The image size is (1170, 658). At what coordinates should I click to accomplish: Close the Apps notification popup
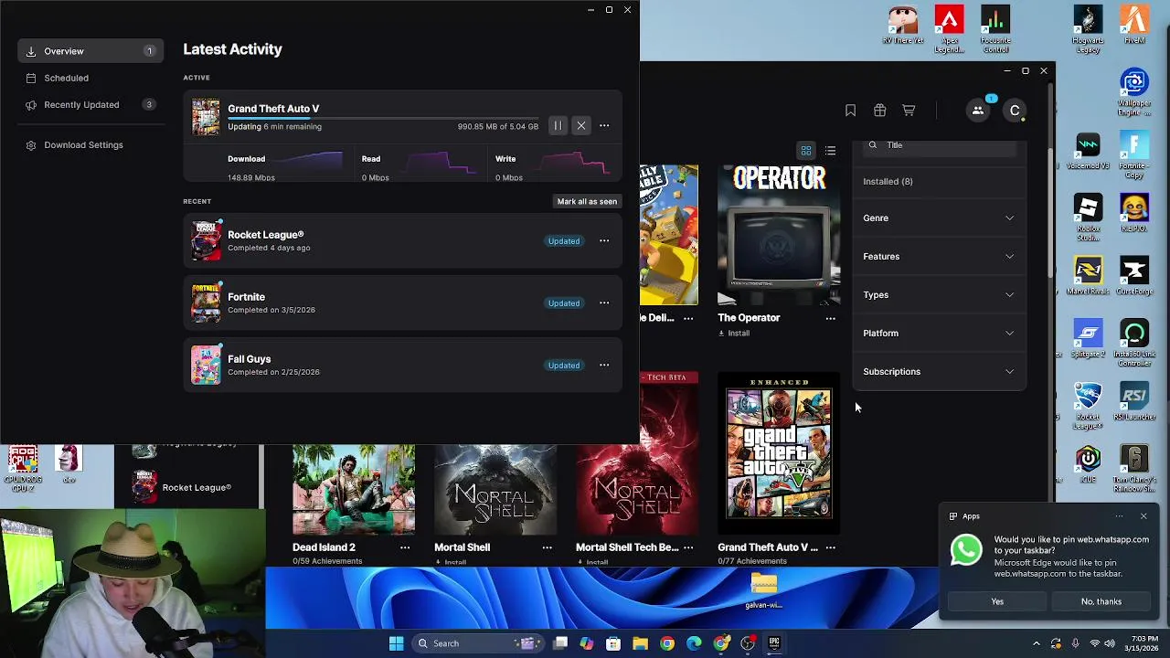pyautogui.click(x=1143, y=516)
